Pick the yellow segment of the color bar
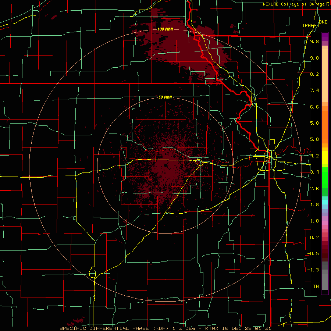 coord(325,157)
